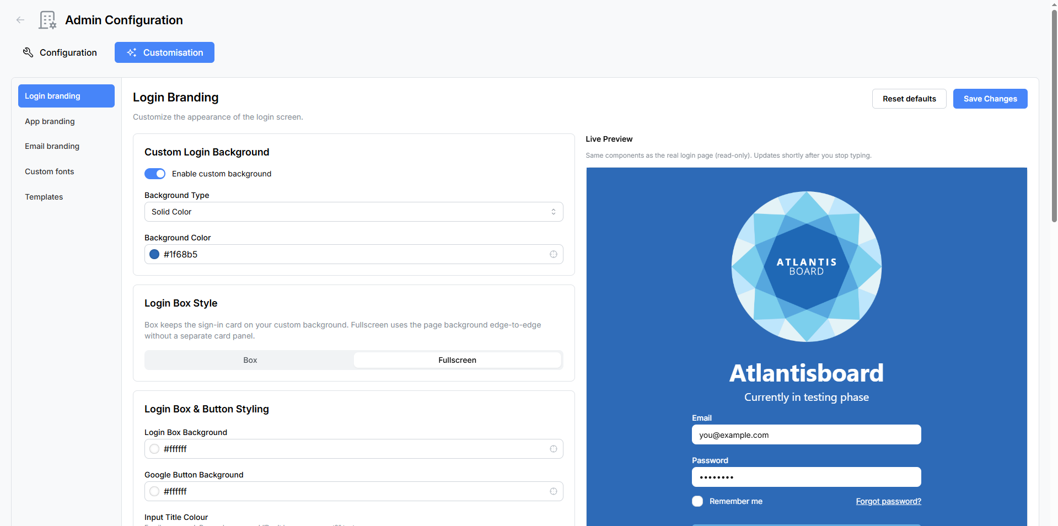Click the Save Changes button
The width and height of the screenshot is (1058, 526).
pos(990,99)
